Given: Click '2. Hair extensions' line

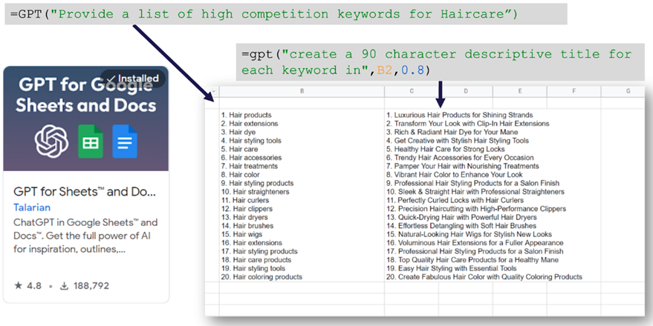Looking at the screenshot, I should click(250, 124).
